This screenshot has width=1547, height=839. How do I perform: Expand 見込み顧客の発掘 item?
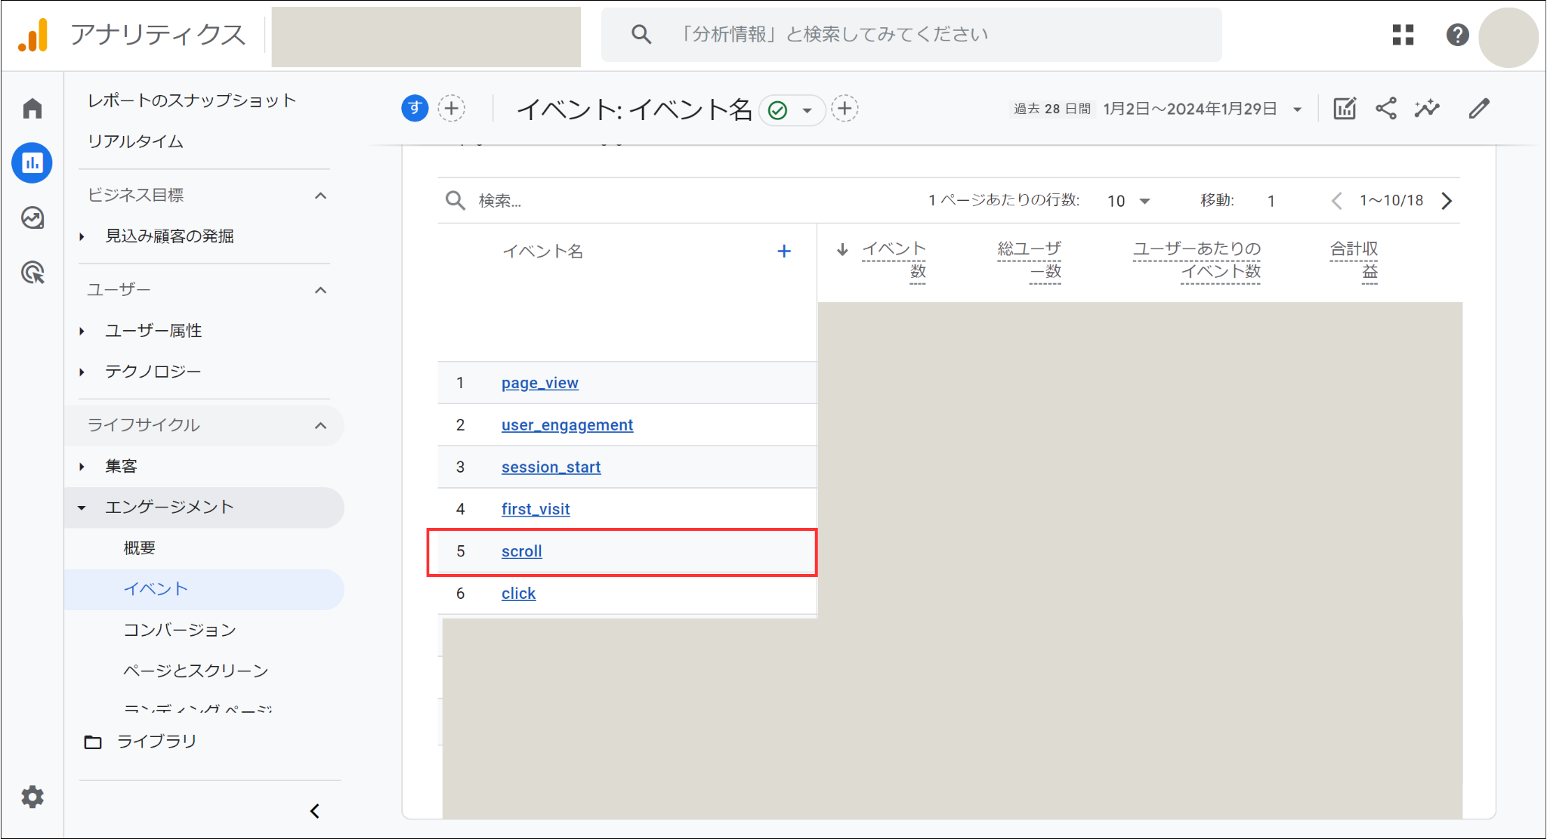coord(82,237)
